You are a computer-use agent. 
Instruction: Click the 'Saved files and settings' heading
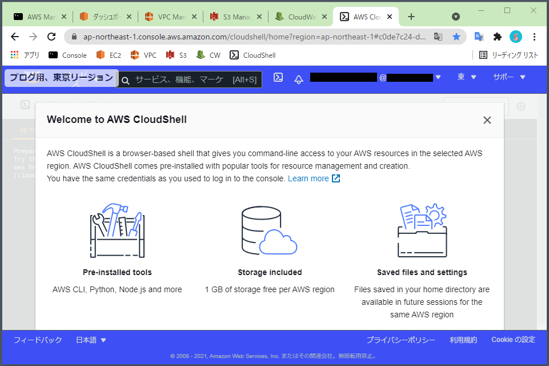point(422,272)
